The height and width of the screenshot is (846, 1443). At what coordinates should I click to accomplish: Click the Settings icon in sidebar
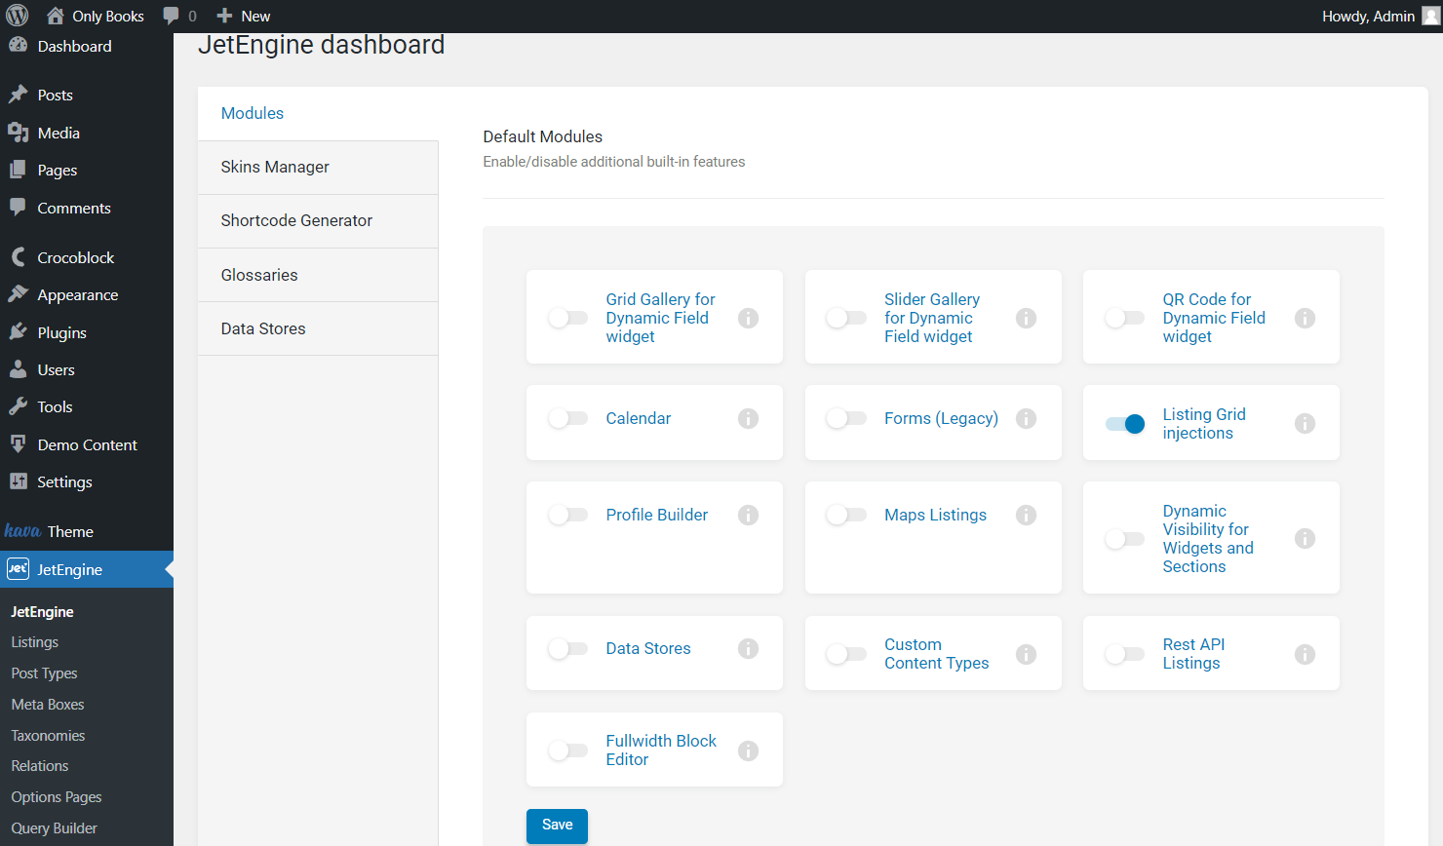pyautogui.click(x=18, y=481)
